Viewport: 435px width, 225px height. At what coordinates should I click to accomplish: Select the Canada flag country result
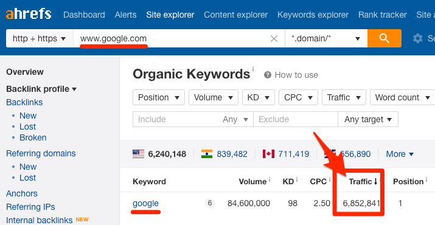pos(286,154)
